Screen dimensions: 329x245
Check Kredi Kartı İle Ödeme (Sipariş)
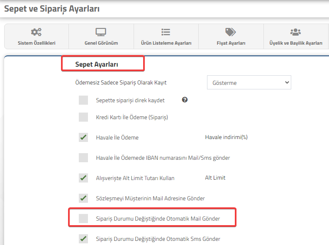[x=83, y=117]
